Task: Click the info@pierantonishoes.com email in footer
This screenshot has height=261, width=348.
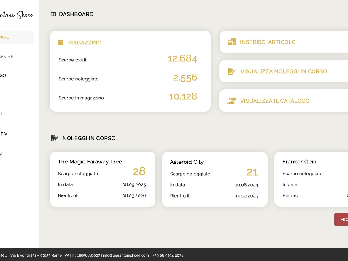Action: tap(126, 255)
